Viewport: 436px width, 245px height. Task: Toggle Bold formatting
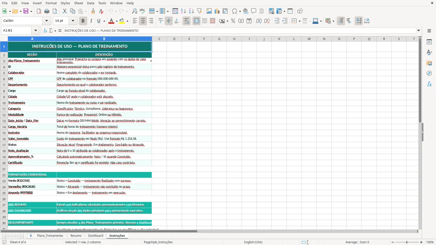(x=83, y=21)
